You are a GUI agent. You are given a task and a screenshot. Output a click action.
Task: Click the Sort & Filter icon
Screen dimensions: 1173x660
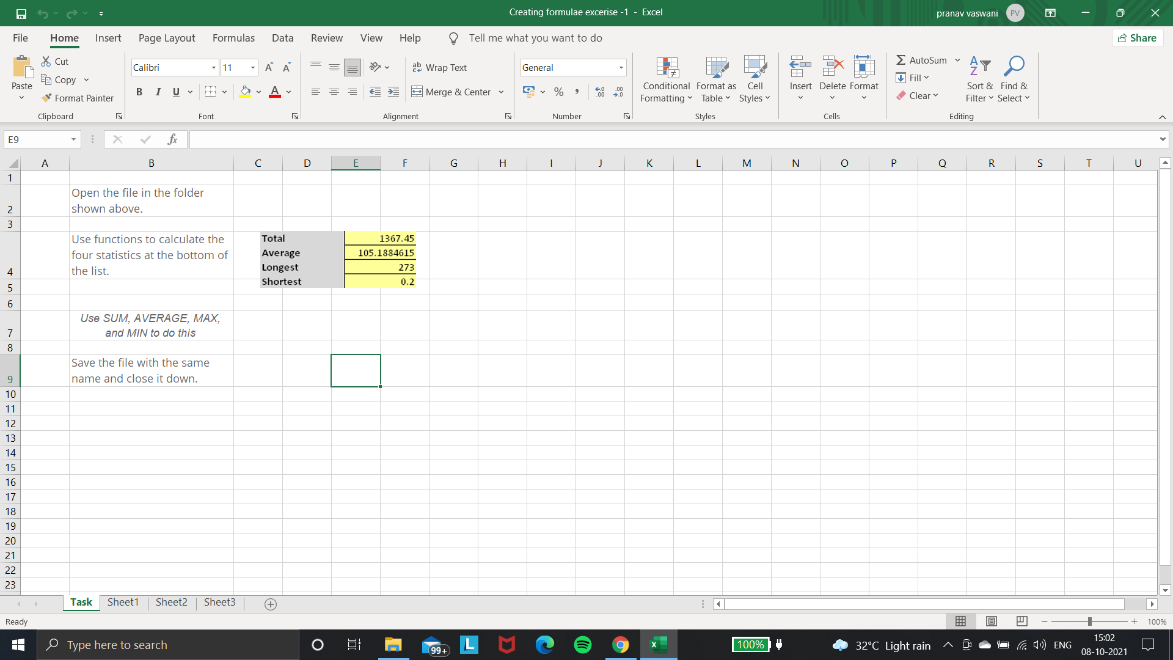coord(979,79)
